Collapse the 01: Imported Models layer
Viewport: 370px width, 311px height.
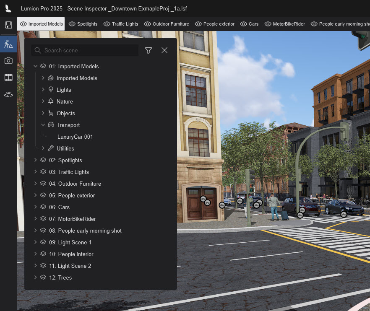(36, 66)
